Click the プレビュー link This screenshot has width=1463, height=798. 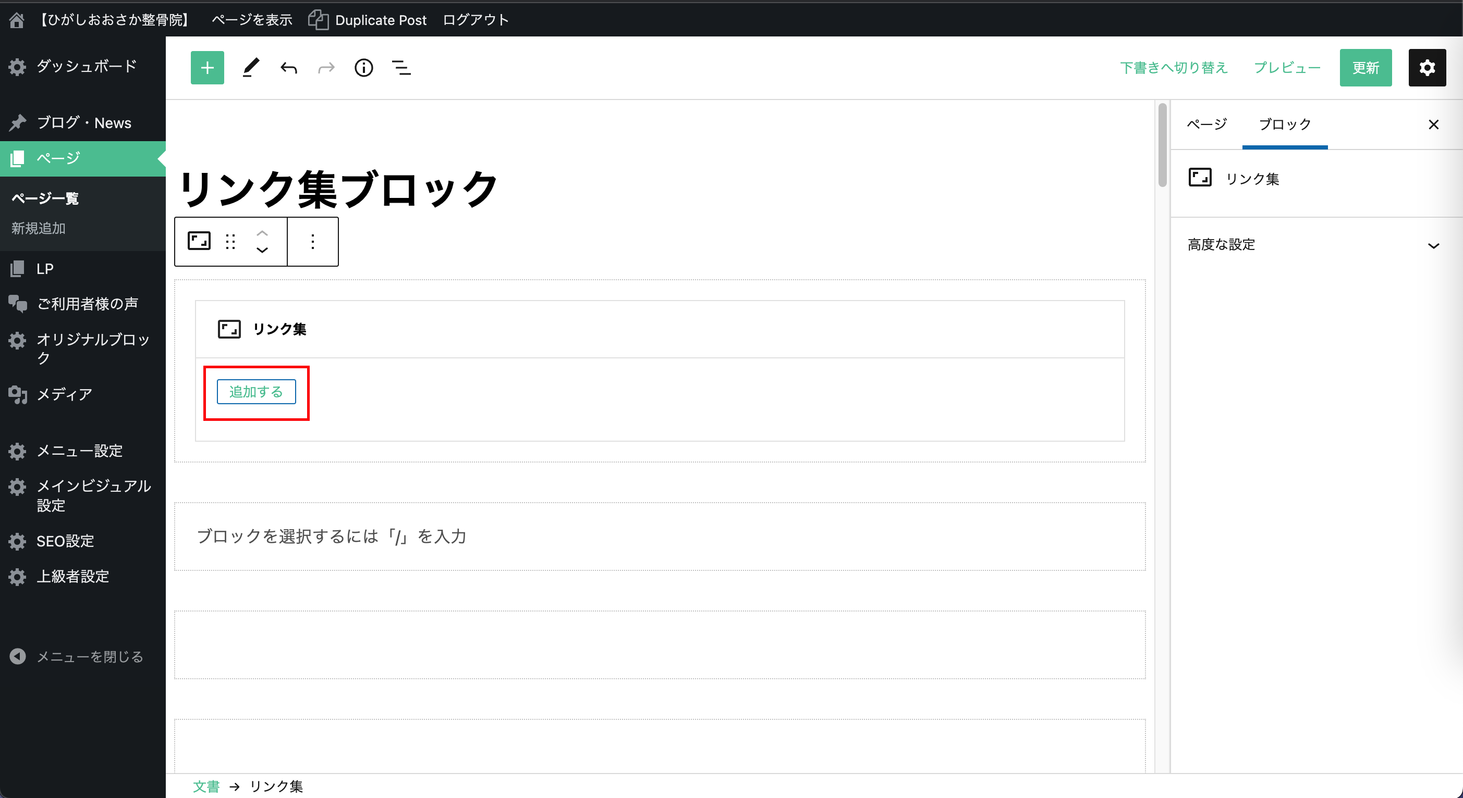click(x=1286, y=68)
